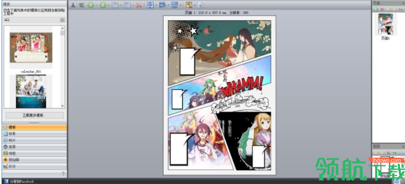Open the 照片 tab in sidebar
The height and width of the screenshot is (184, 405).
click(x=34, y=140)
